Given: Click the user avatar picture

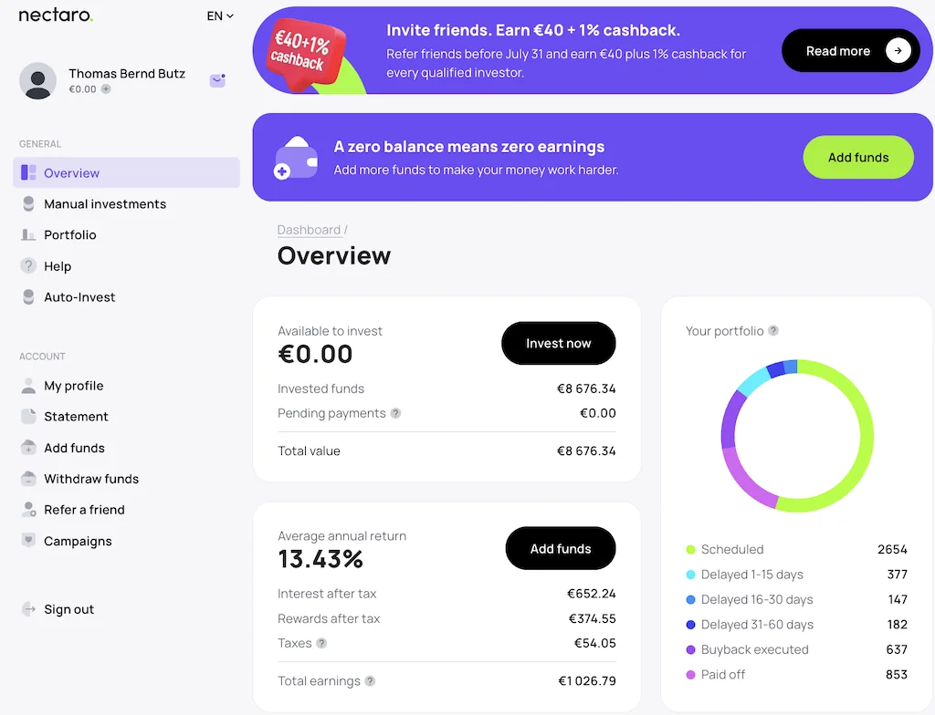Looking at the screenshot, I should (x=37, y=81).
